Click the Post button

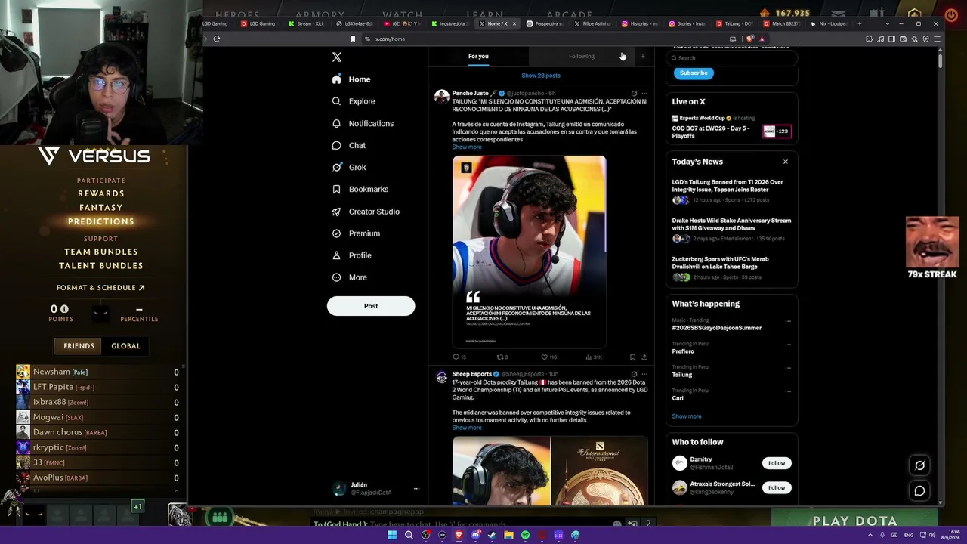(371, 306)
